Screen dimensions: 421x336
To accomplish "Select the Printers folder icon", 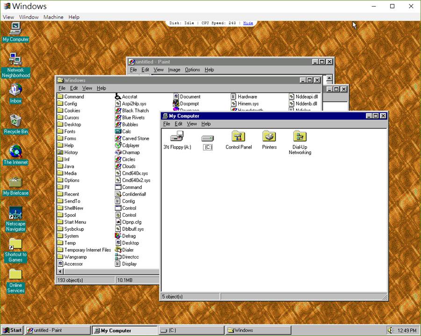I will (x=269, y=137).
